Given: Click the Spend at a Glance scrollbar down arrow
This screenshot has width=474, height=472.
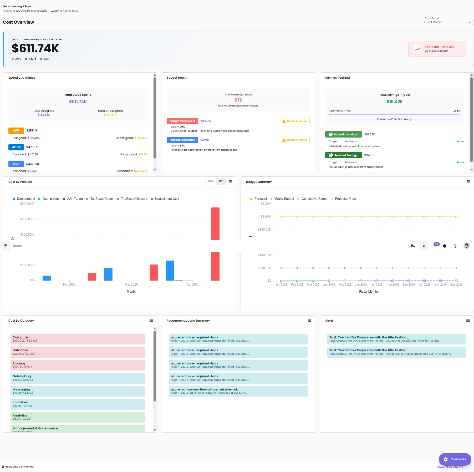Looking at the screenshot, I should pyautogui.click(x=155, y=170).
